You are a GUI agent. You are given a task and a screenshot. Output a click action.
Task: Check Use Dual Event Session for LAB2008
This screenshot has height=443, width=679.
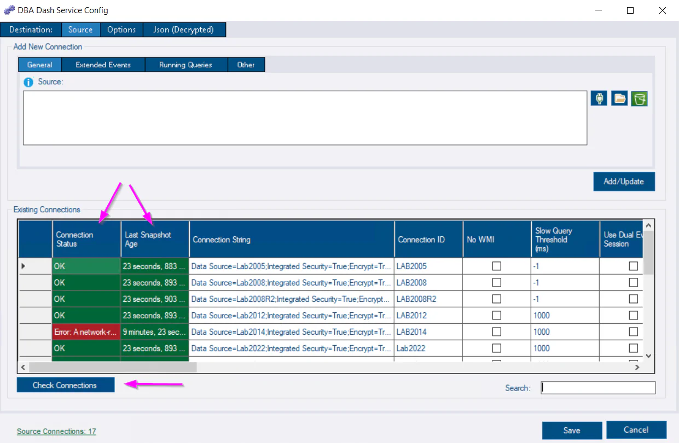pyautogui.click(x=633, y=283)
